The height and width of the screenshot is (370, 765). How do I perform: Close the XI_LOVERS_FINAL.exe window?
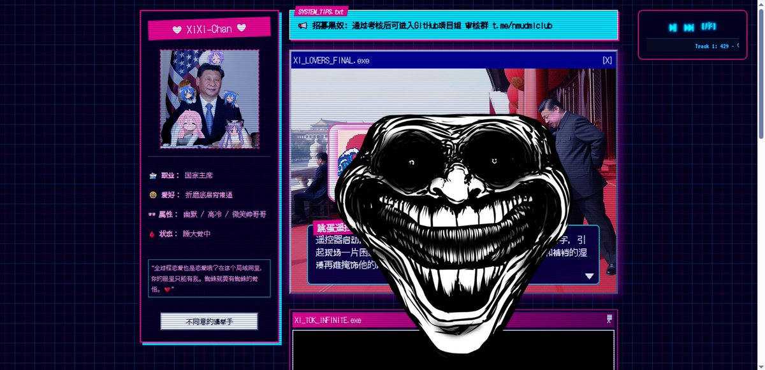coord(607,60)
